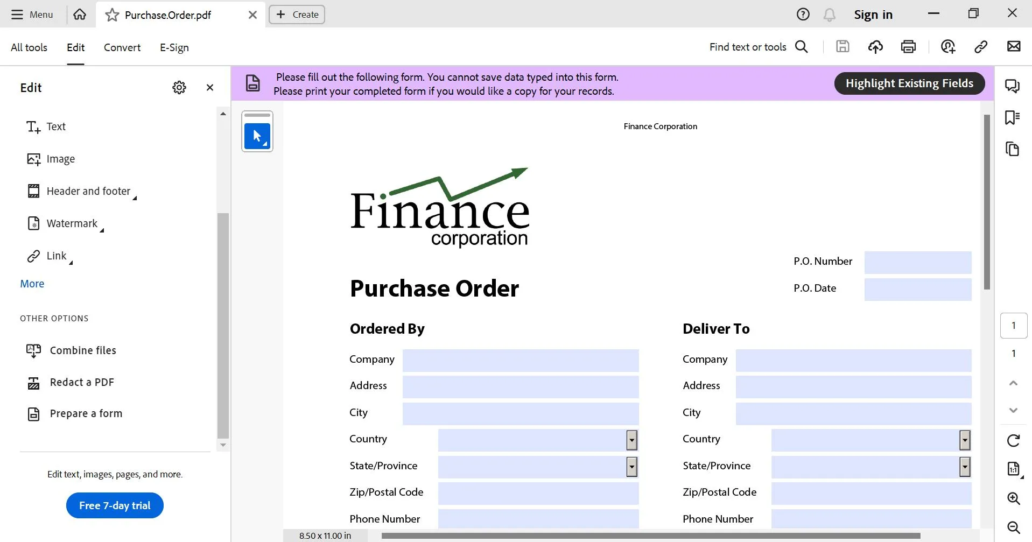Image resolution: width=1032 pixels, height=542 pixels.
Task: Open the Deliver To State/Province dropdown
Action: 964,467
